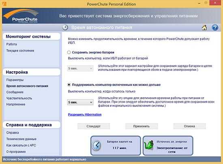Close the PowerChute Personal Edition window

[x=215, y=3]
